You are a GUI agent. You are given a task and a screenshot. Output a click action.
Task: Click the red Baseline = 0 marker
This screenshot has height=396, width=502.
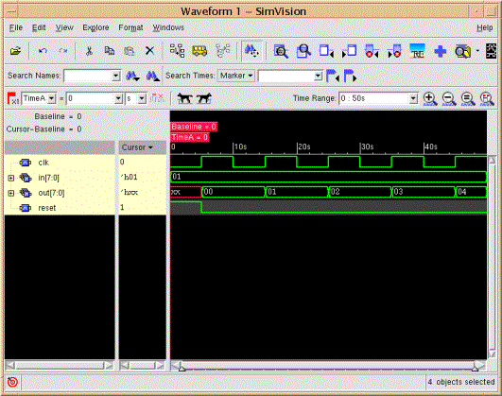pos(194,127)
